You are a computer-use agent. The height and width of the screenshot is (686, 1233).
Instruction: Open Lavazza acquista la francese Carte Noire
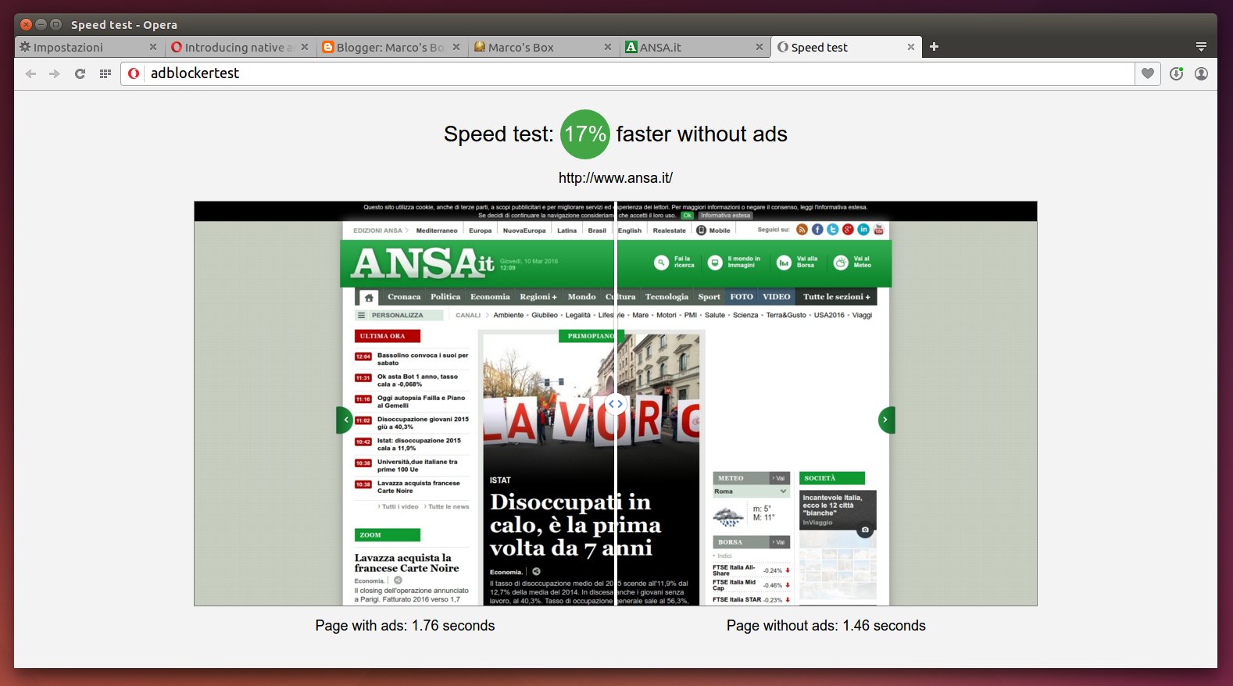click(x=406, y=563)
